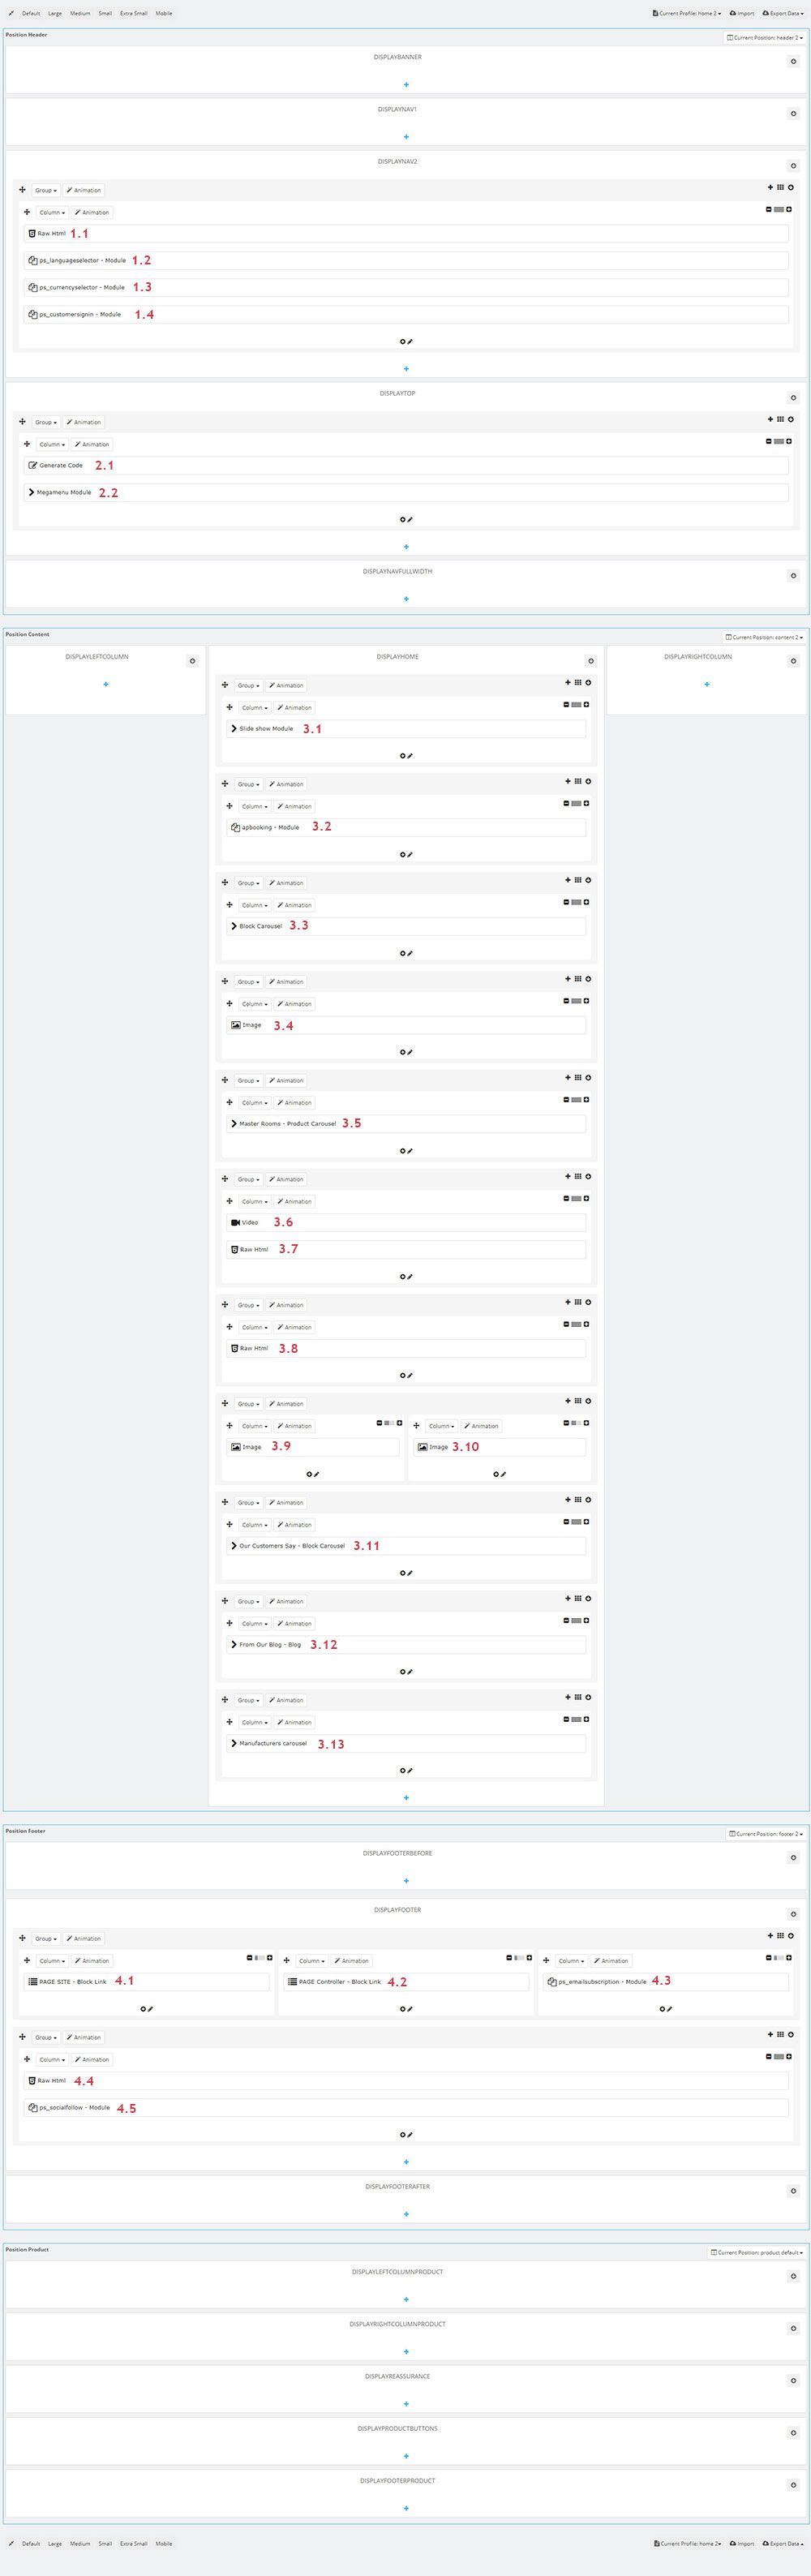Click column width bar of the Master Rooms column

tap(576, 1100)
